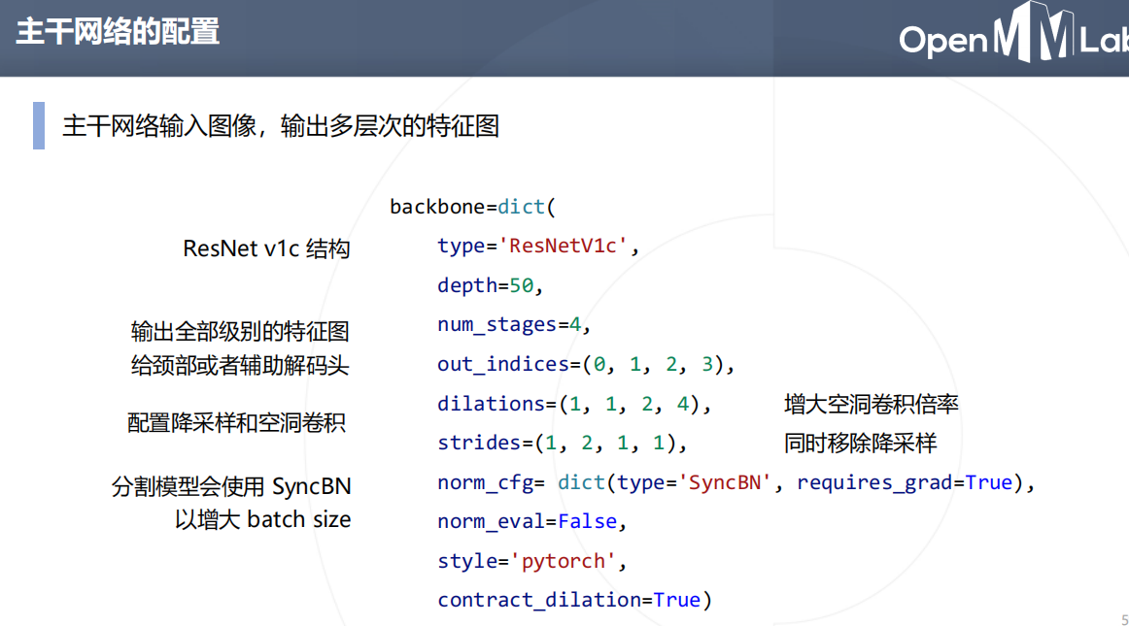
Task: Click the strides=(1, 2, 1, 1) line
Action: [562, 444]
